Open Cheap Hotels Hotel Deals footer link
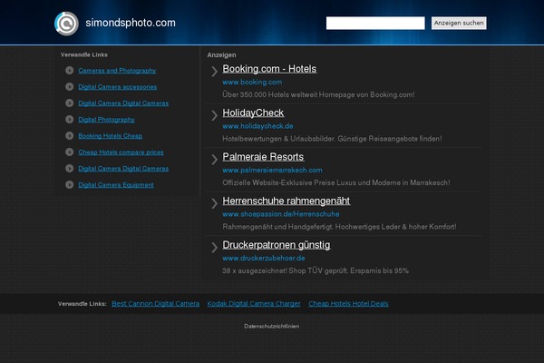Image resolution: width=544 pixels, height=363 pixels. point(348,304)
